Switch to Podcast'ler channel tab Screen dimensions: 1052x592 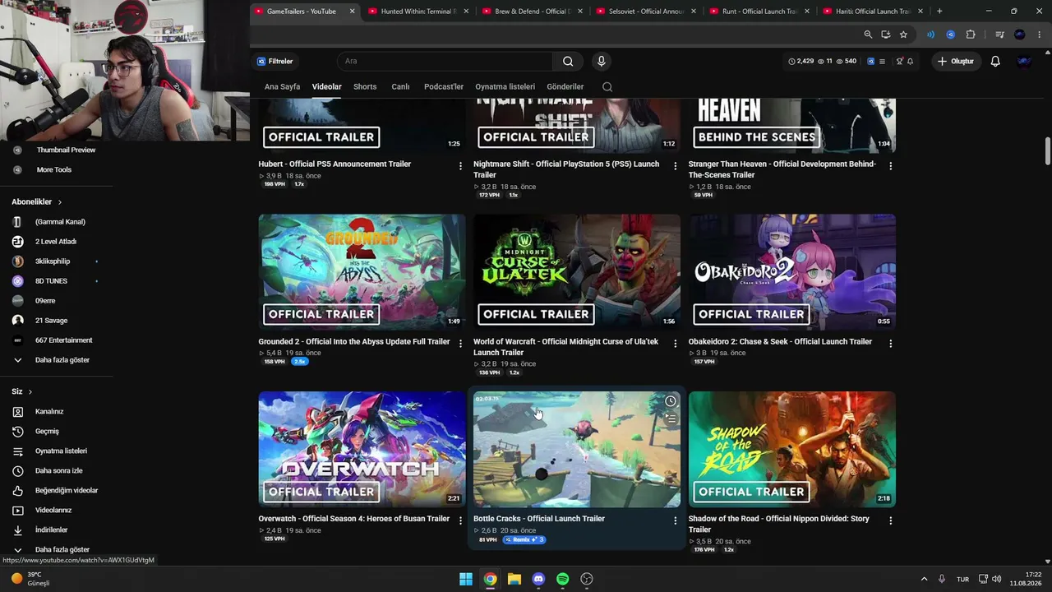click(x=444, y=86)
